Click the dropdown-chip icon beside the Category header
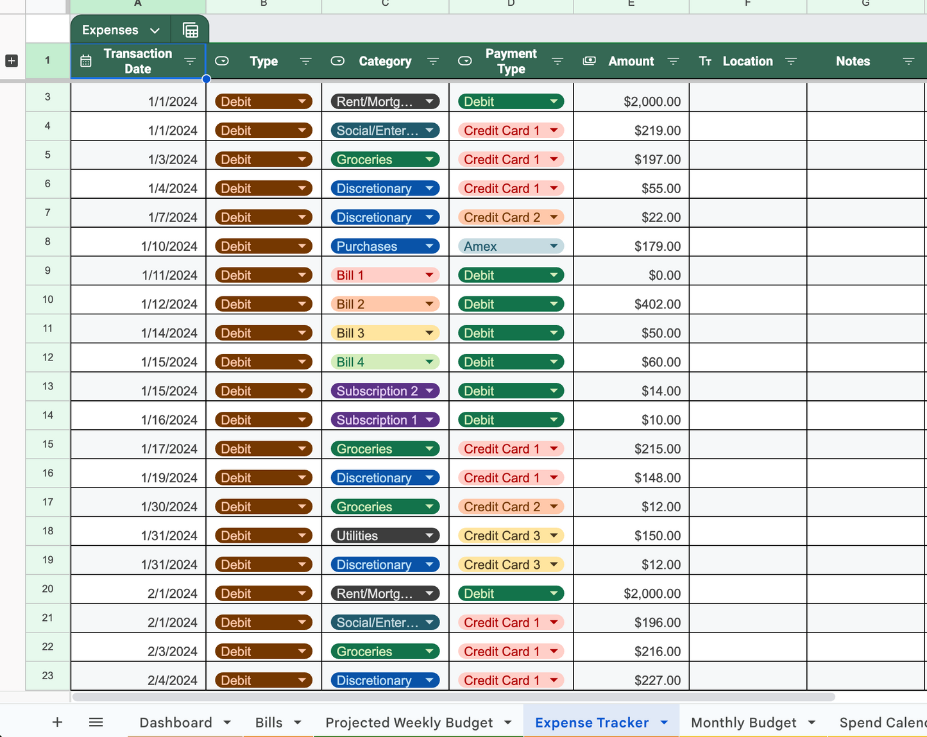Image resolution: width=927 pixels, height=737 pixels. 337,61
